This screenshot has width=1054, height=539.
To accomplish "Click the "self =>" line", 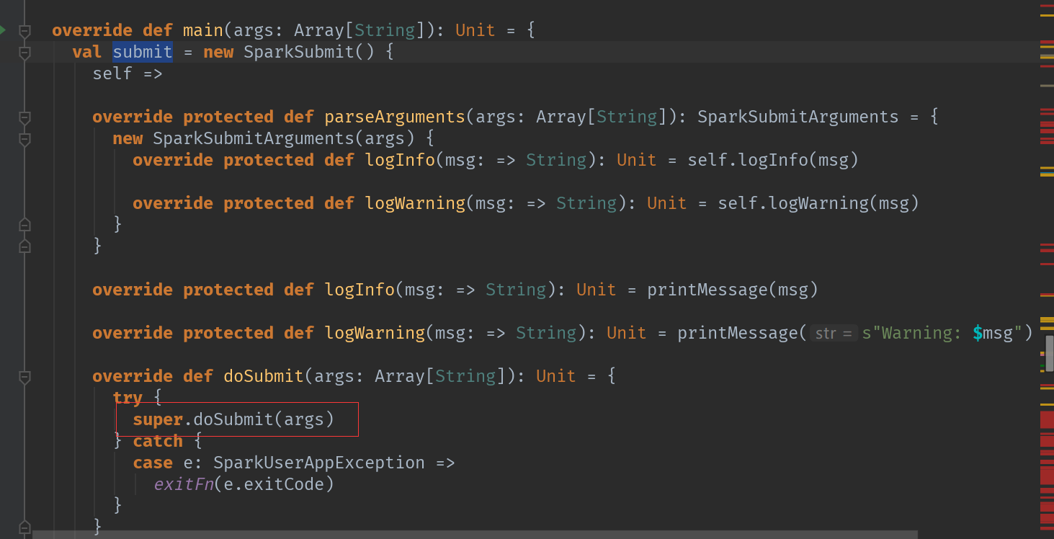I will point(128,73).
